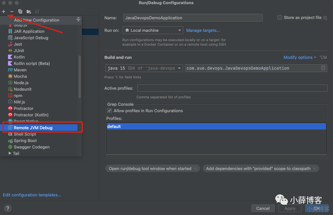Screen dimensions: 333x215
Task: Click the plus Add New Configuration icon
Action: point(4,12)
